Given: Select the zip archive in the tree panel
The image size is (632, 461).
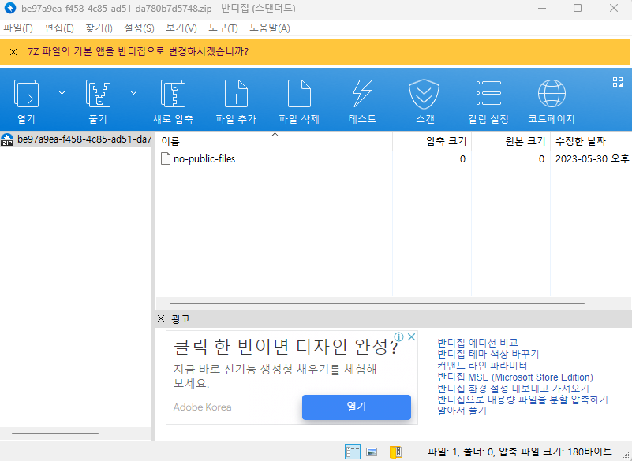Looking at the screenshot, I should point(76,139).
